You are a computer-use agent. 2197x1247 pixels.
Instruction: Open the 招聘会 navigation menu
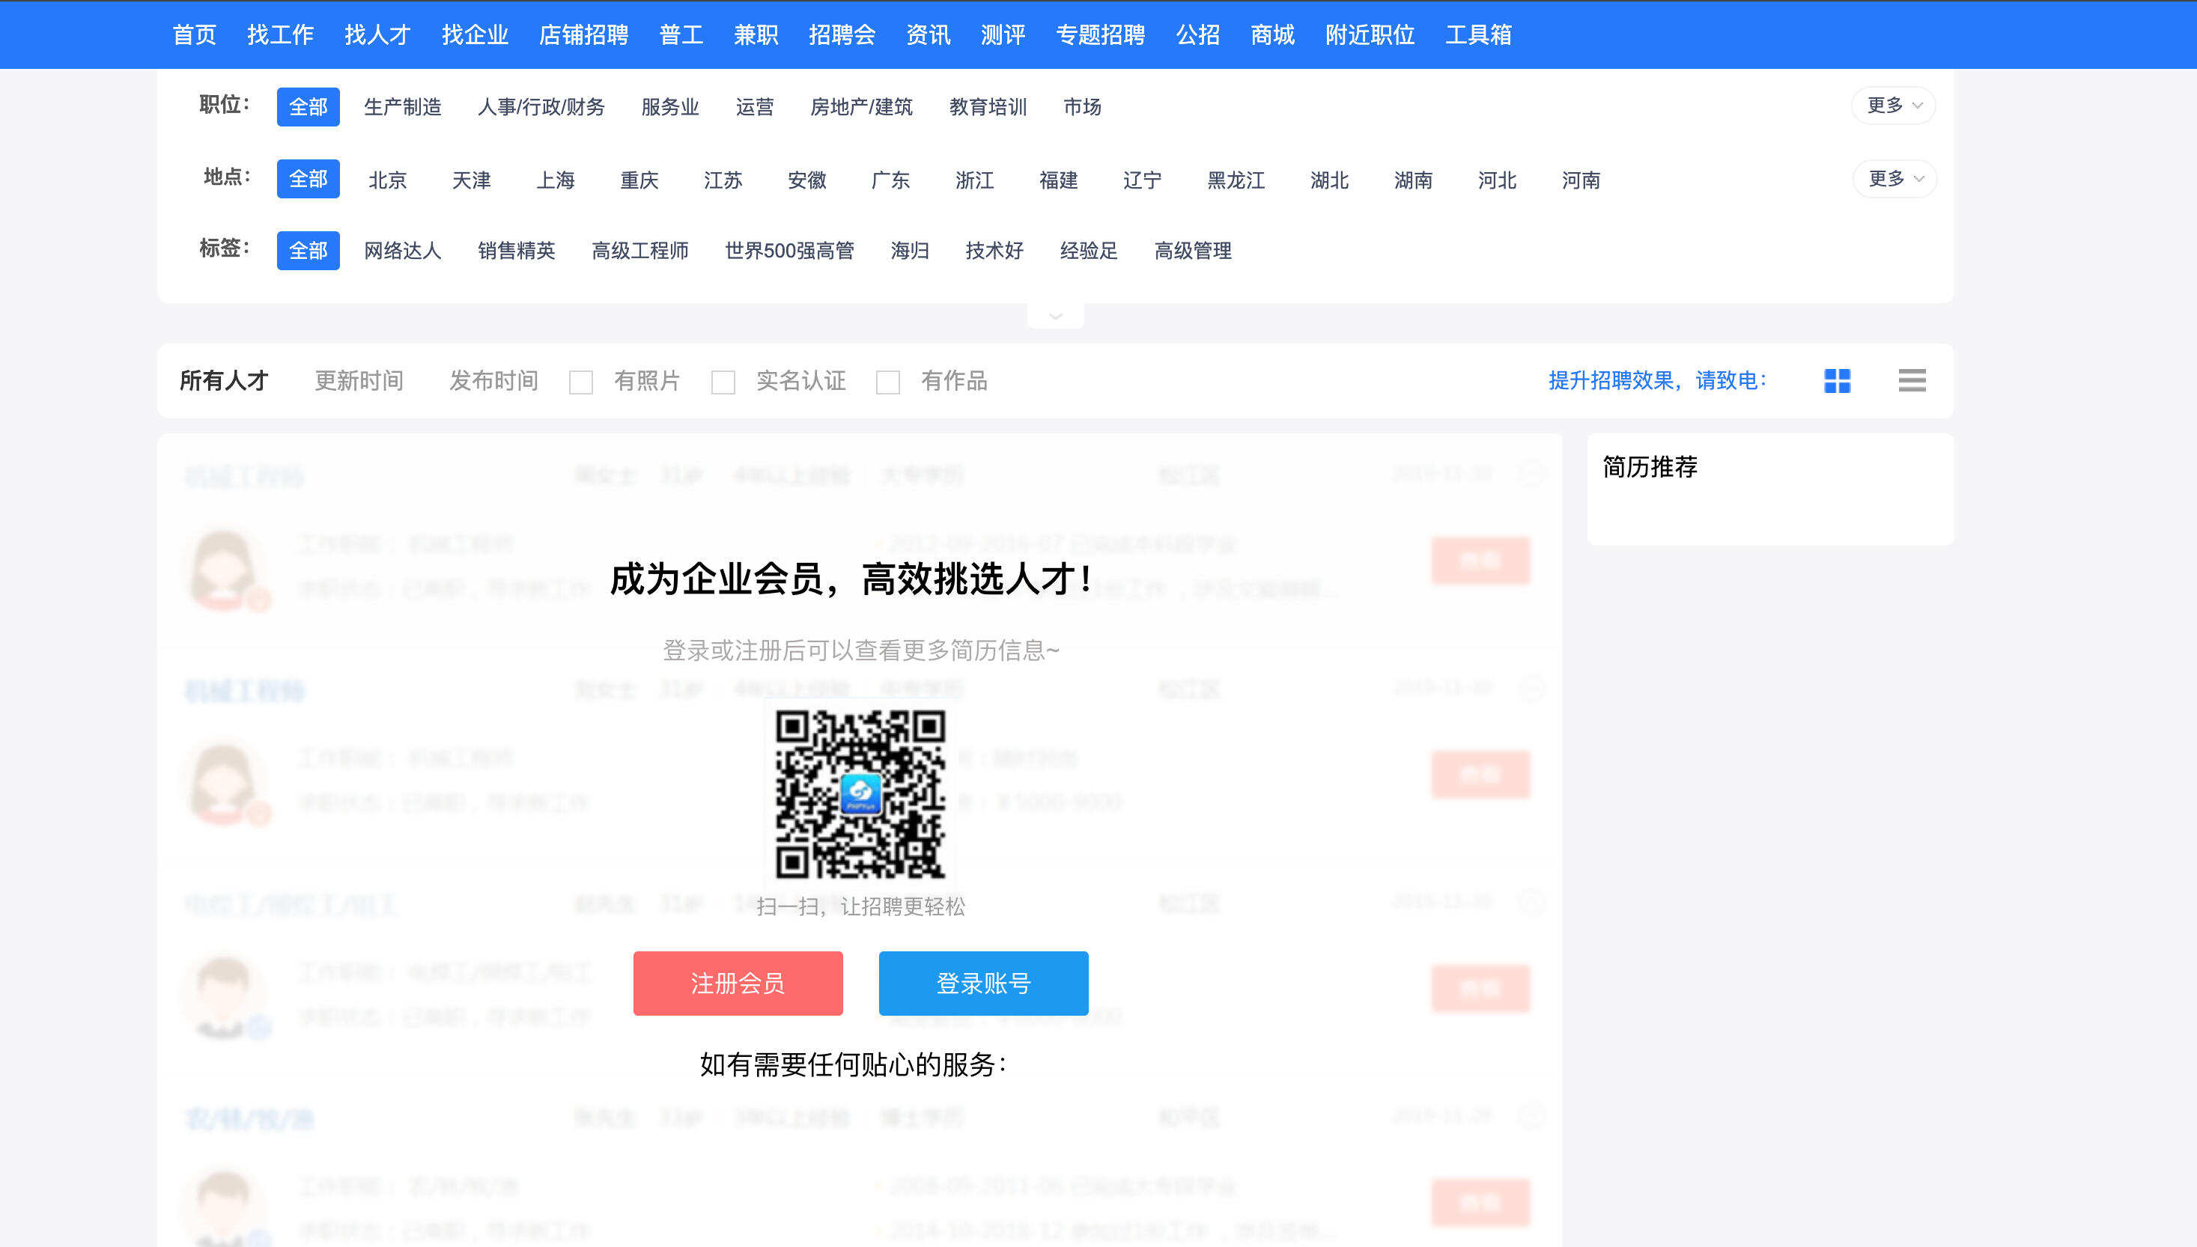(842, 35)
